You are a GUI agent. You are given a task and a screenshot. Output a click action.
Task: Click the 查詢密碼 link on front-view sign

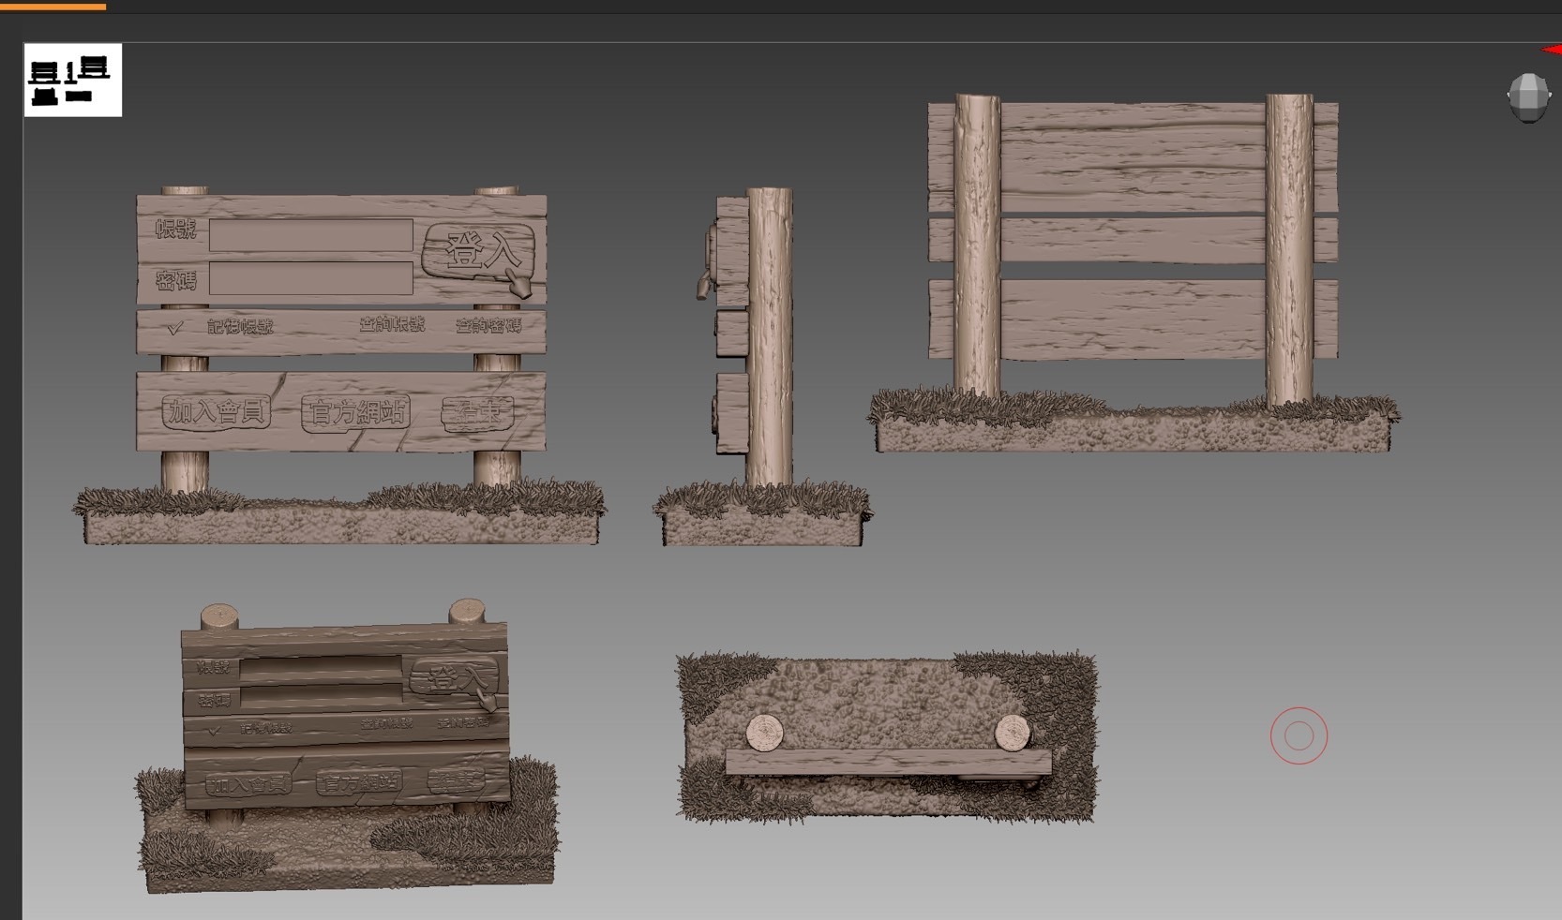[x=488, y=325]
